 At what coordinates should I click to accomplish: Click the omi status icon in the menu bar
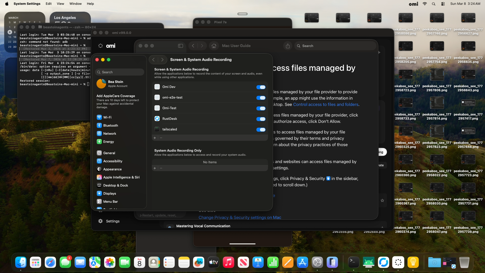(x=413, y=4)
